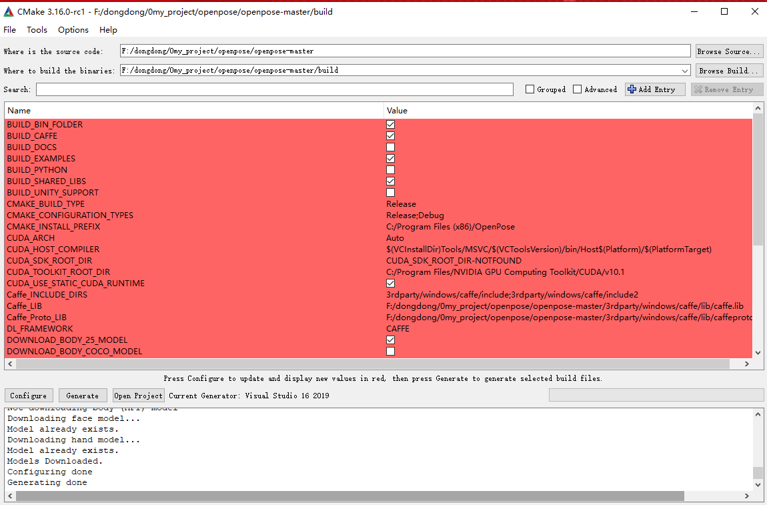Minimize the CMake window

[694, 11]
